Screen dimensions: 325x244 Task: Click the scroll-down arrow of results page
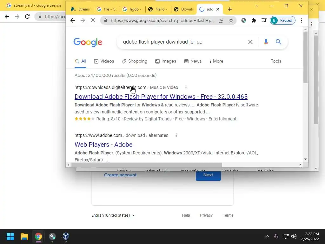pos(305,159)
